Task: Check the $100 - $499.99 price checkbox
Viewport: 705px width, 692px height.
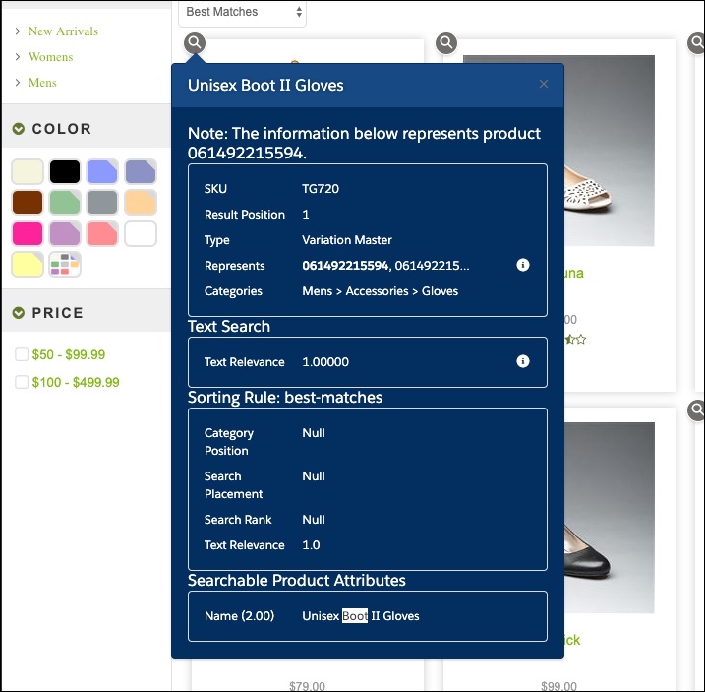Action: coord(22,382)
